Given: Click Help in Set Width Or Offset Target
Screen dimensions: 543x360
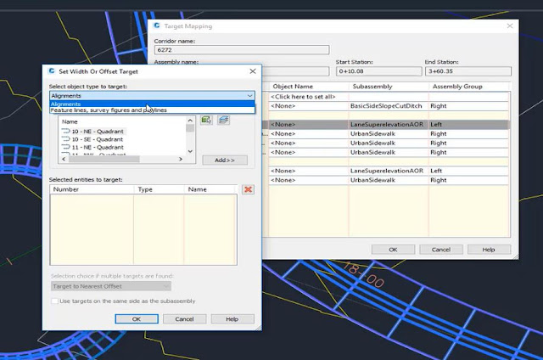Looking at the screenshot, I should [232, 318].
